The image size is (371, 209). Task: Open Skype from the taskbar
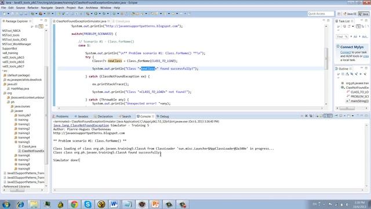point(88,204)
